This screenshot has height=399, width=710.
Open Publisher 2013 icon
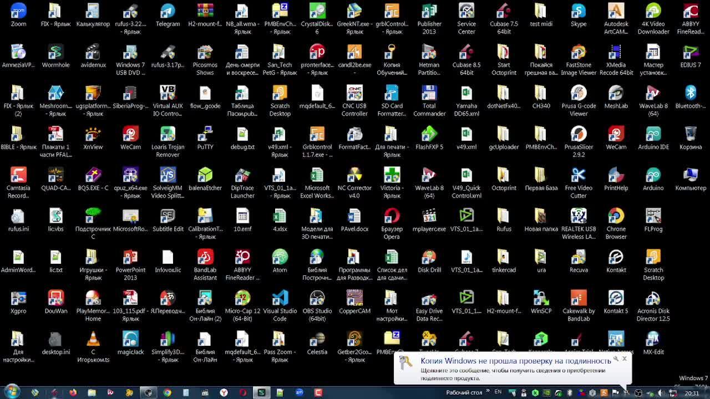pos(429,19)
